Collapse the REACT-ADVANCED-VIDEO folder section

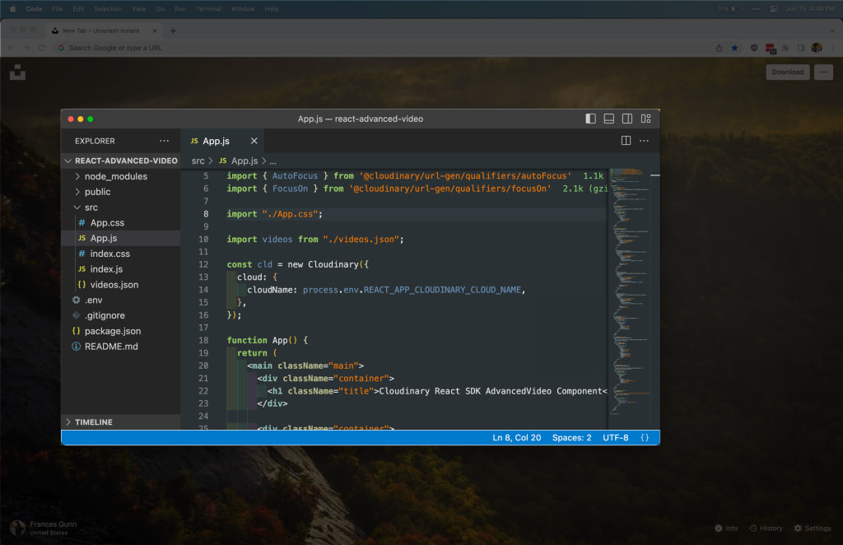point(121,161)
